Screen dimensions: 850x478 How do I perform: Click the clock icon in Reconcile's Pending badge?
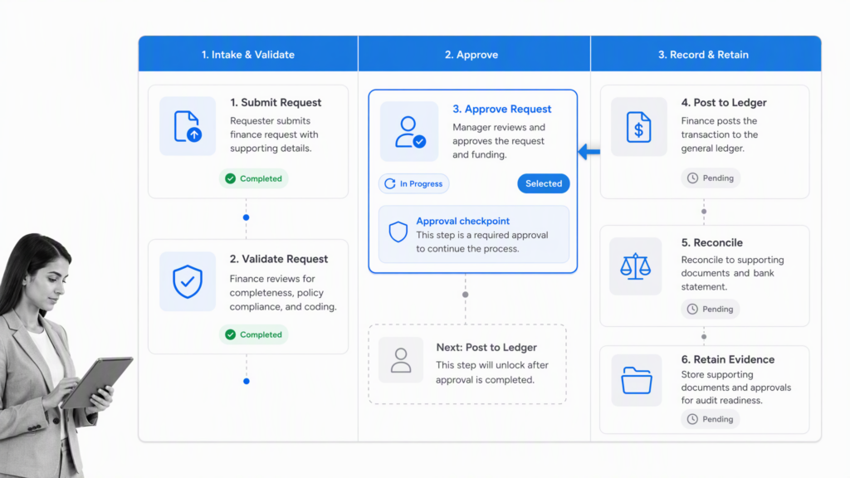[x=692, y=309]
